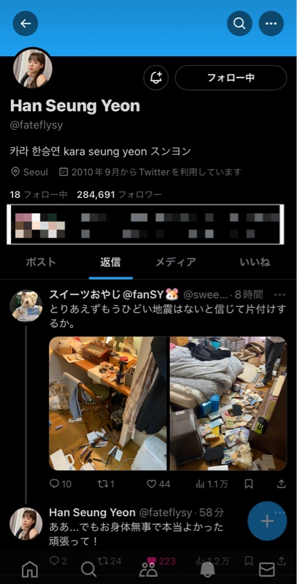Compose new post with plus button

point(267,521)
